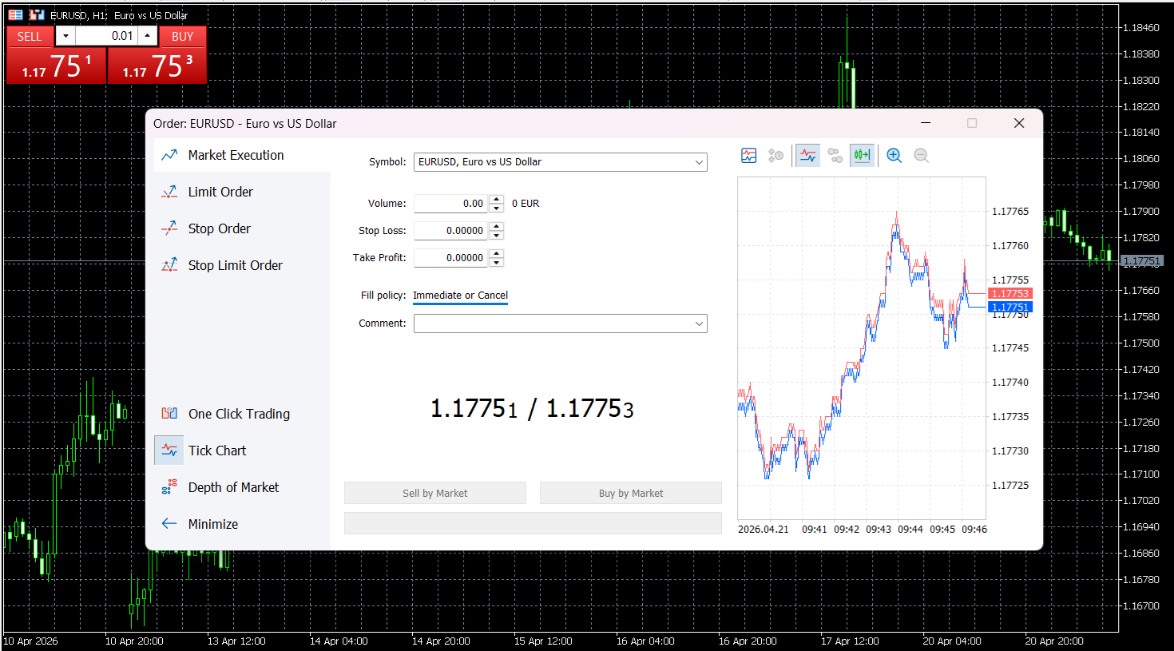Select Market Execution order type
This screenshot has height=651, width=1174.
pos(242,155)
